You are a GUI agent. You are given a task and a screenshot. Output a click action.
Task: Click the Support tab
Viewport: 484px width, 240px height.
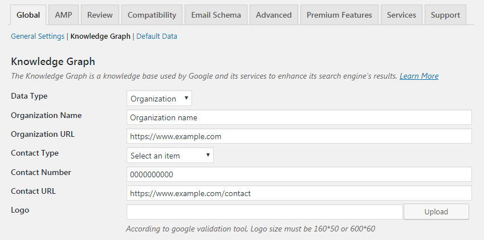pyautogui.click(x=445, y=15)
